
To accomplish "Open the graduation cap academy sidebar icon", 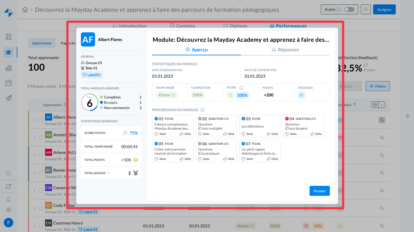I will click(9, 52).
